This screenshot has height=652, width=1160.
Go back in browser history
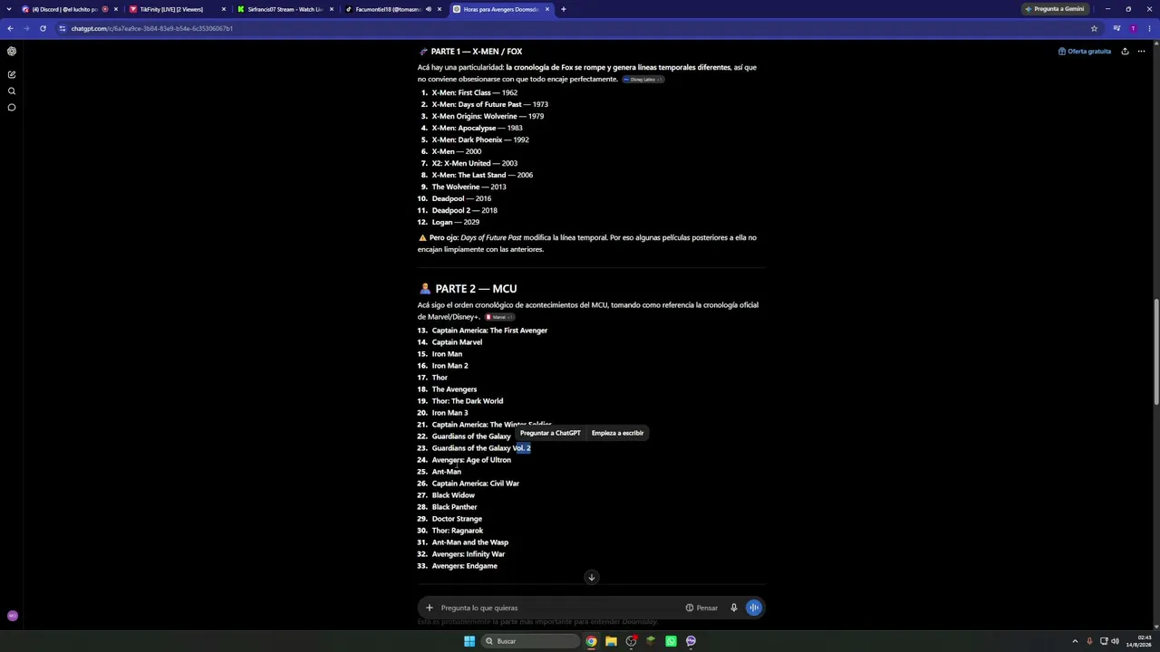coord(11,28)
